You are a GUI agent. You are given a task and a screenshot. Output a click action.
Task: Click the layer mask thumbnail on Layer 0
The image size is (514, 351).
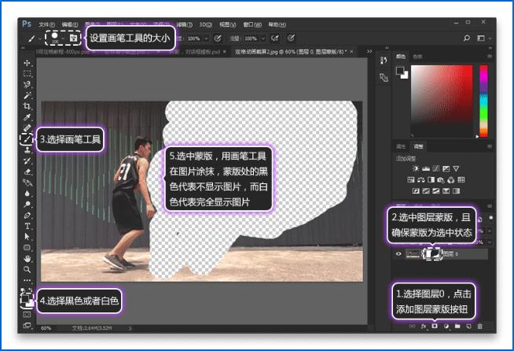click(434, 254)
